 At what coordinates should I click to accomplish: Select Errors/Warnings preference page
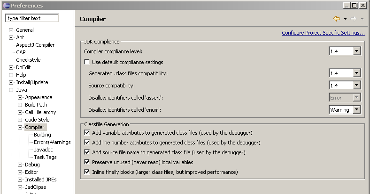52,142
